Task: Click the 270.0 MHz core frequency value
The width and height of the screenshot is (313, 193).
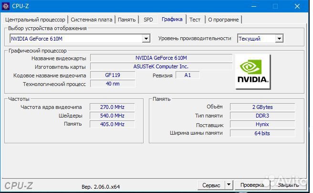Action: 112,107
